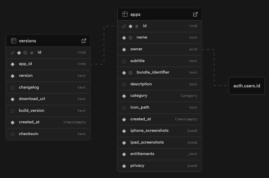Screen dimensions: 269x178
Task: Click jsonb type of ipad_screenshots
Action: [192, 143]
